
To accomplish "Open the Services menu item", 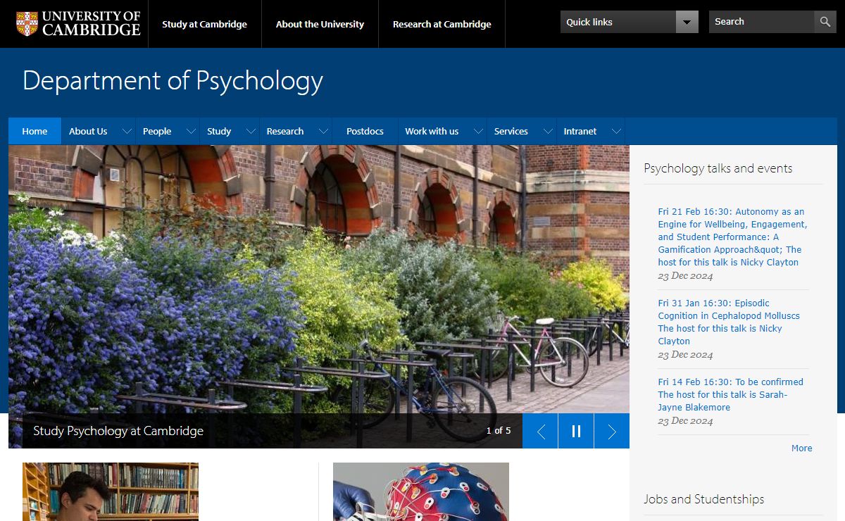I will [511, 131].
